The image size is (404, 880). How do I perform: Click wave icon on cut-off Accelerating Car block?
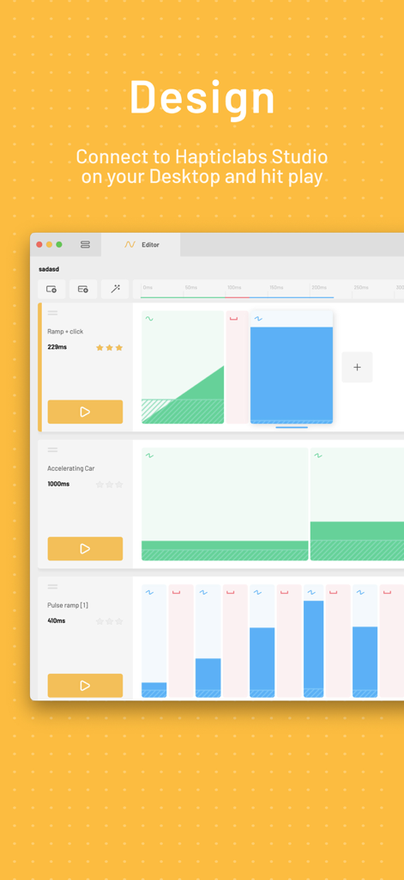(318, 455)
